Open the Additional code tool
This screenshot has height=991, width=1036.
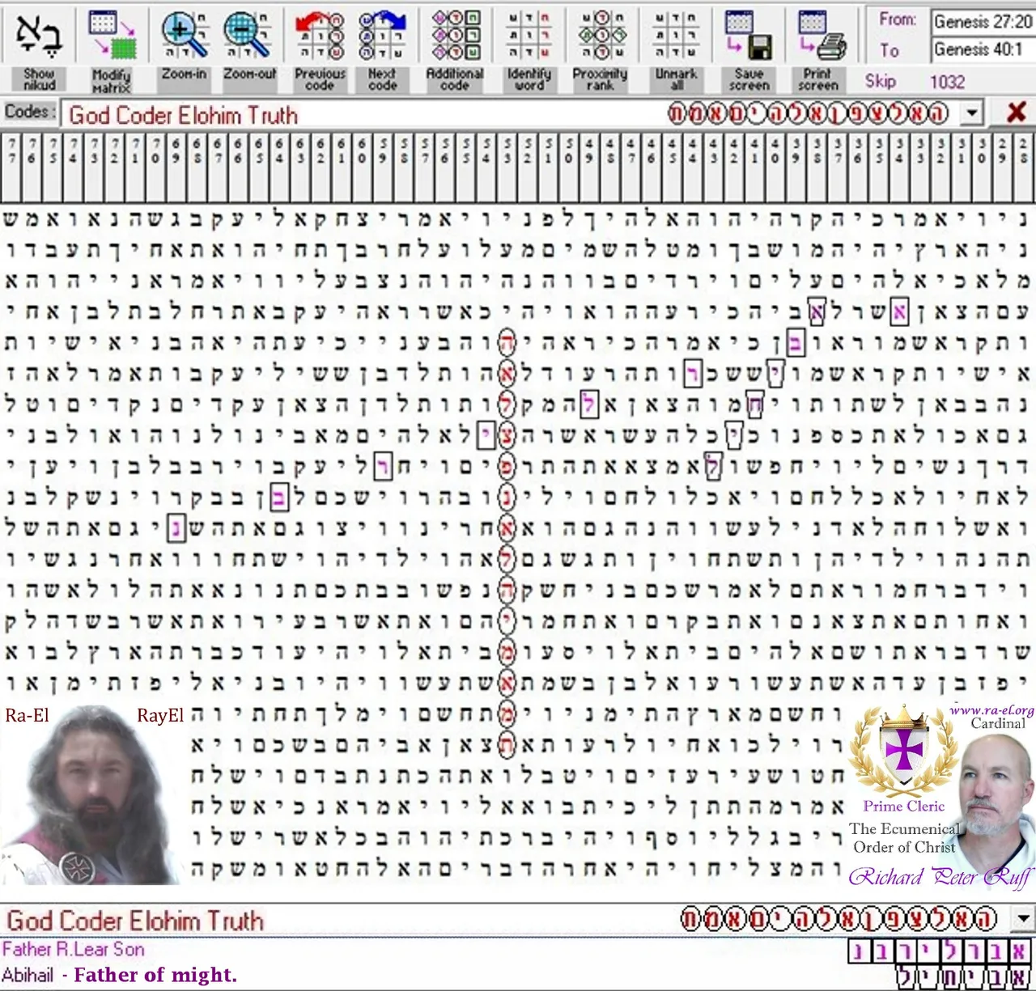coord(455,49)
